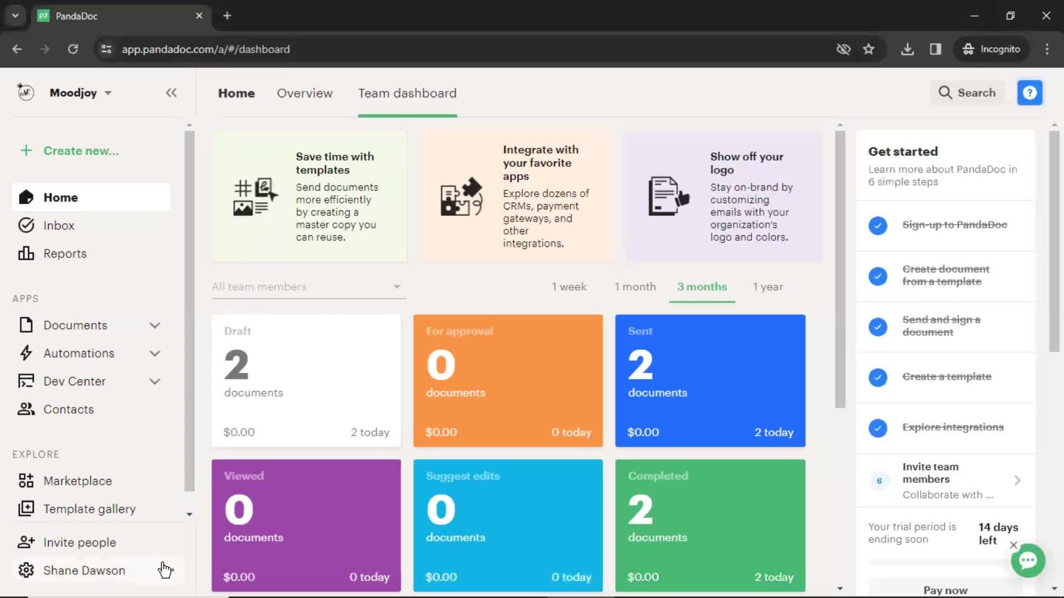Viewport: 1064px width, 598px height.
Task: Toggle Explore integrations step status
Action: [x=878, y=427]
